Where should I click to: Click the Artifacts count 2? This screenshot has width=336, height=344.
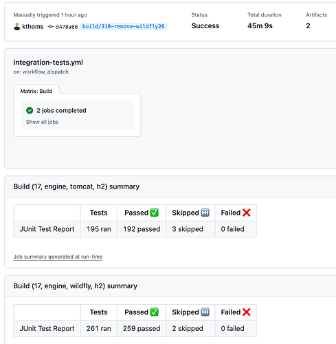[308, 26]
